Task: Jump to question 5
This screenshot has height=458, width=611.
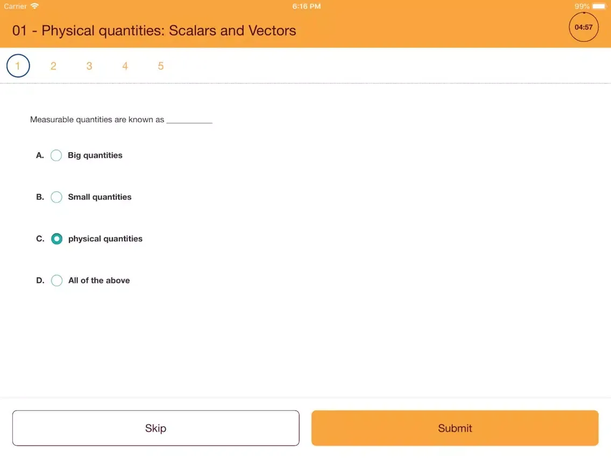Action: (x=160, y=66)
